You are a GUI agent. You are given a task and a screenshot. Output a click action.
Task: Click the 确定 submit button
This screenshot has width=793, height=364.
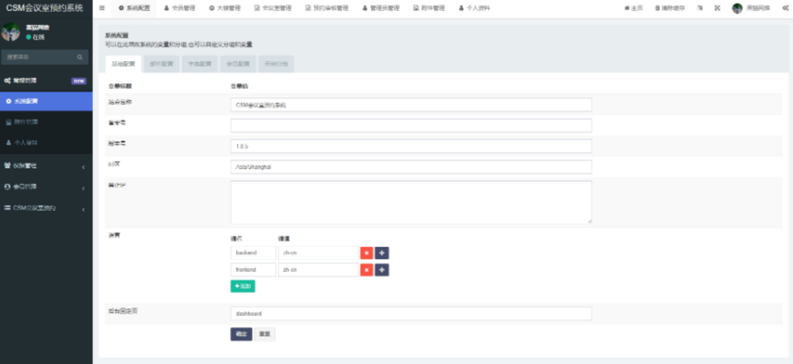click(241, 334)
